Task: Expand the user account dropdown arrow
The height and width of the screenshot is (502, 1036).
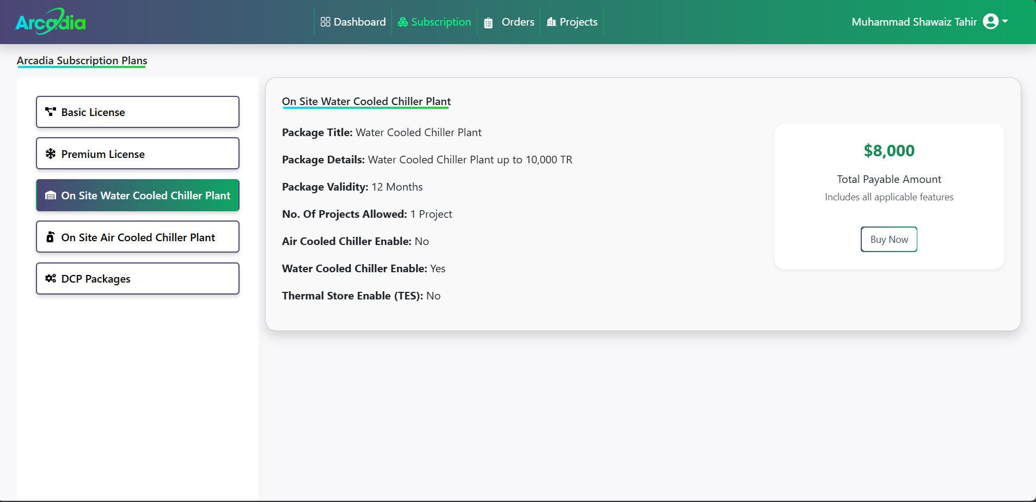Action: point(1005,21)
